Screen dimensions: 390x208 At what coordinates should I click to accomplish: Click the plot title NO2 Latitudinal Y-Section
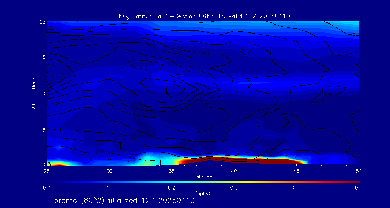204,16
